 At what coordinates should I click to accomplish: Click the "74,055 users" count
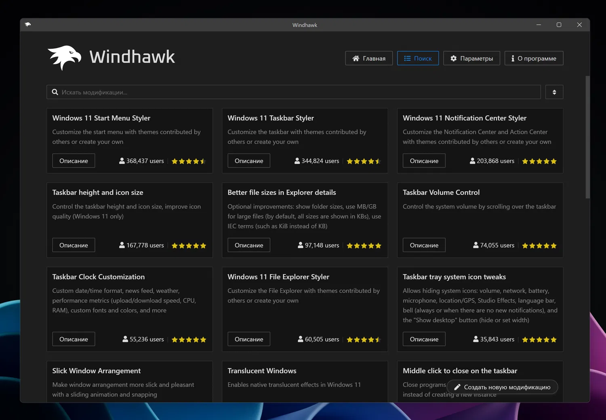point(497,245)
